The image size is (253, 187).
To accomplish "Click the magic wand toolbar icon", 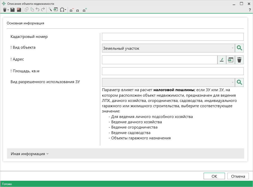I will [50, 10].
